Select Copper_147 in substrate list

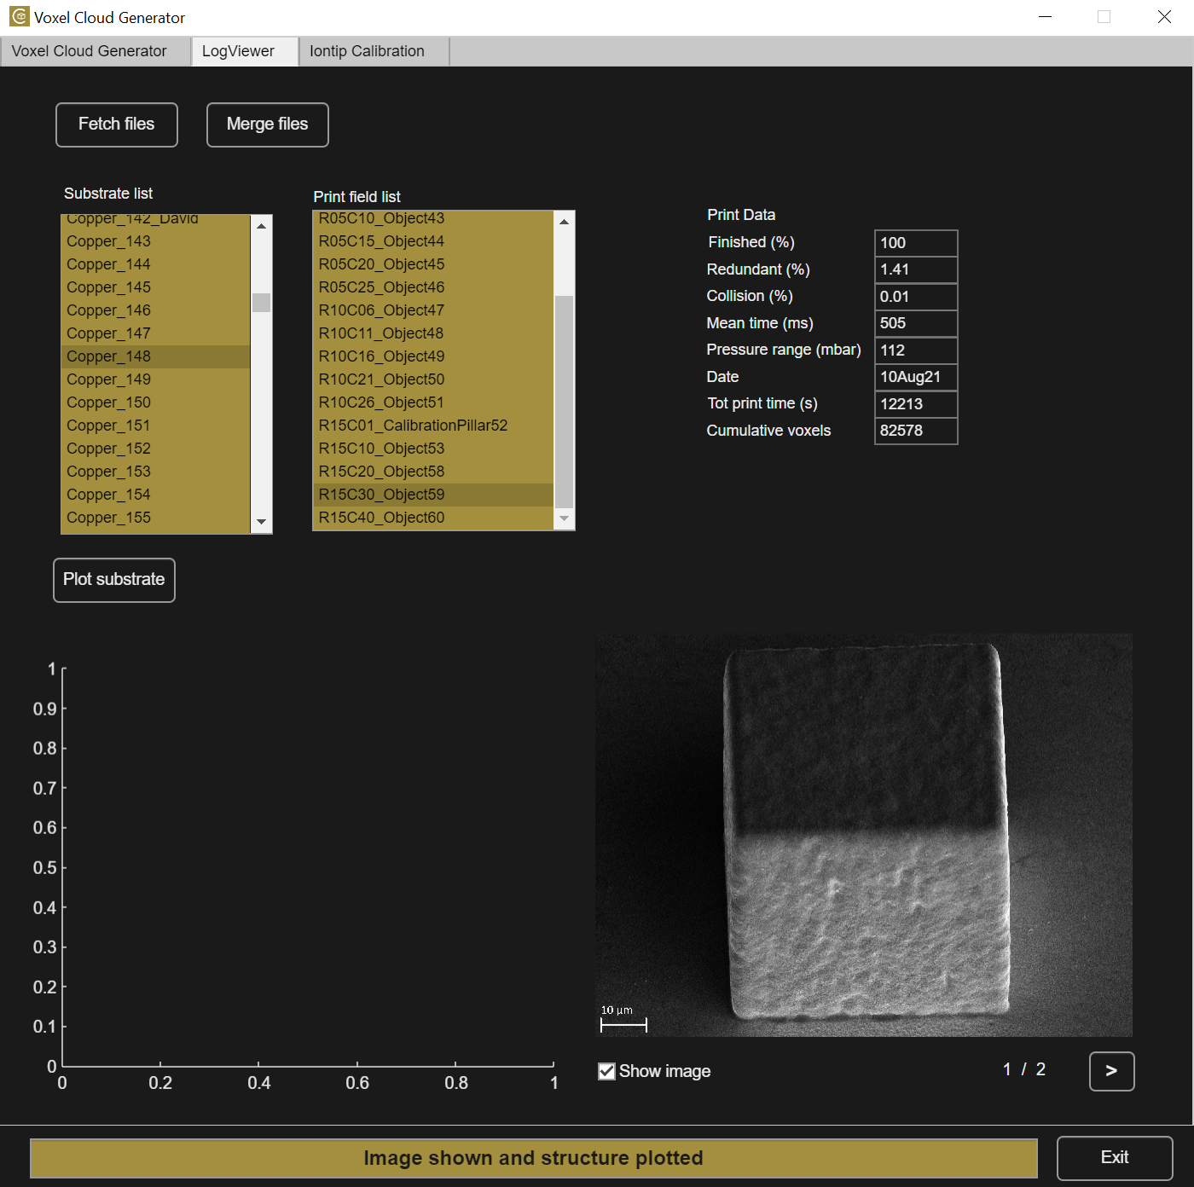tap(156, 333)
